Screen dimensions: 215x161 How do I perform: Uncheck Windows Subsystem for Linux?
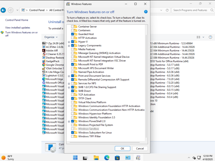click(72, 132)
